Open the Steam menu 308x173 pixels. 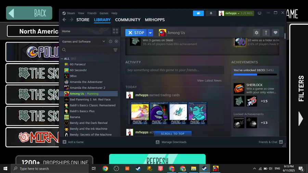tap(71, 13)
